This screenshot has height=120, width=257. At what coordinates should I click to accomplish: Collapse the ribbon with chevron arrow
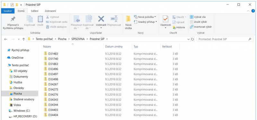(x=248, y=11)
